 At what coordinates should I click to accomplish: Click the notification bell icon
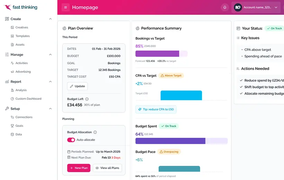[225, 7]
